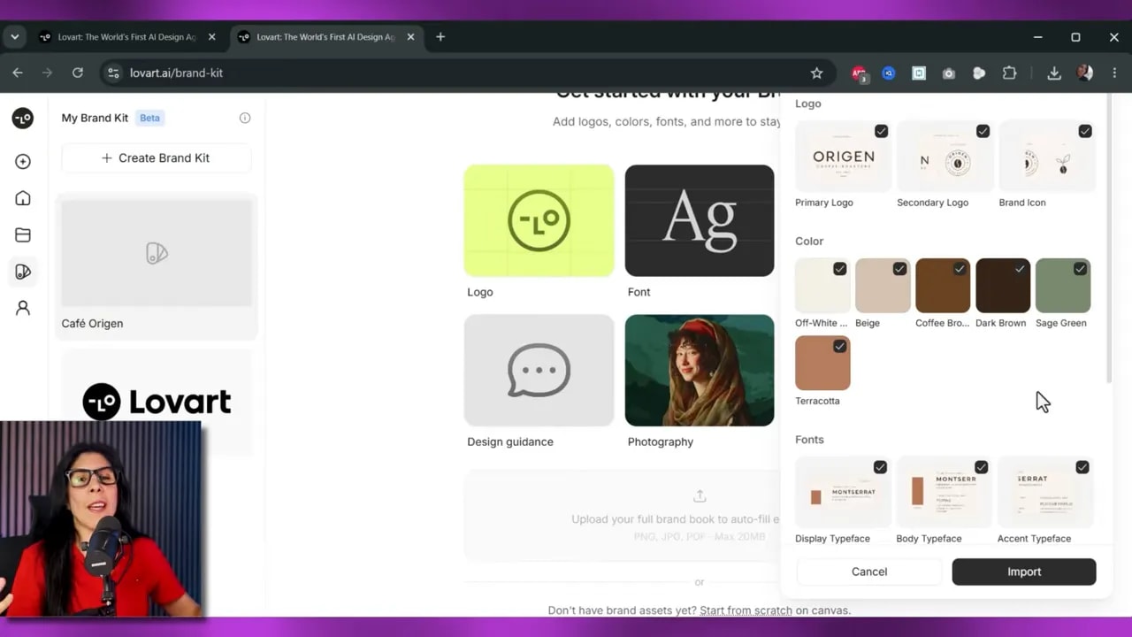Click the Start from scratch link
Image resolution: width=1132 pixels, height=637 pixels.
click(x=746, y=610)
